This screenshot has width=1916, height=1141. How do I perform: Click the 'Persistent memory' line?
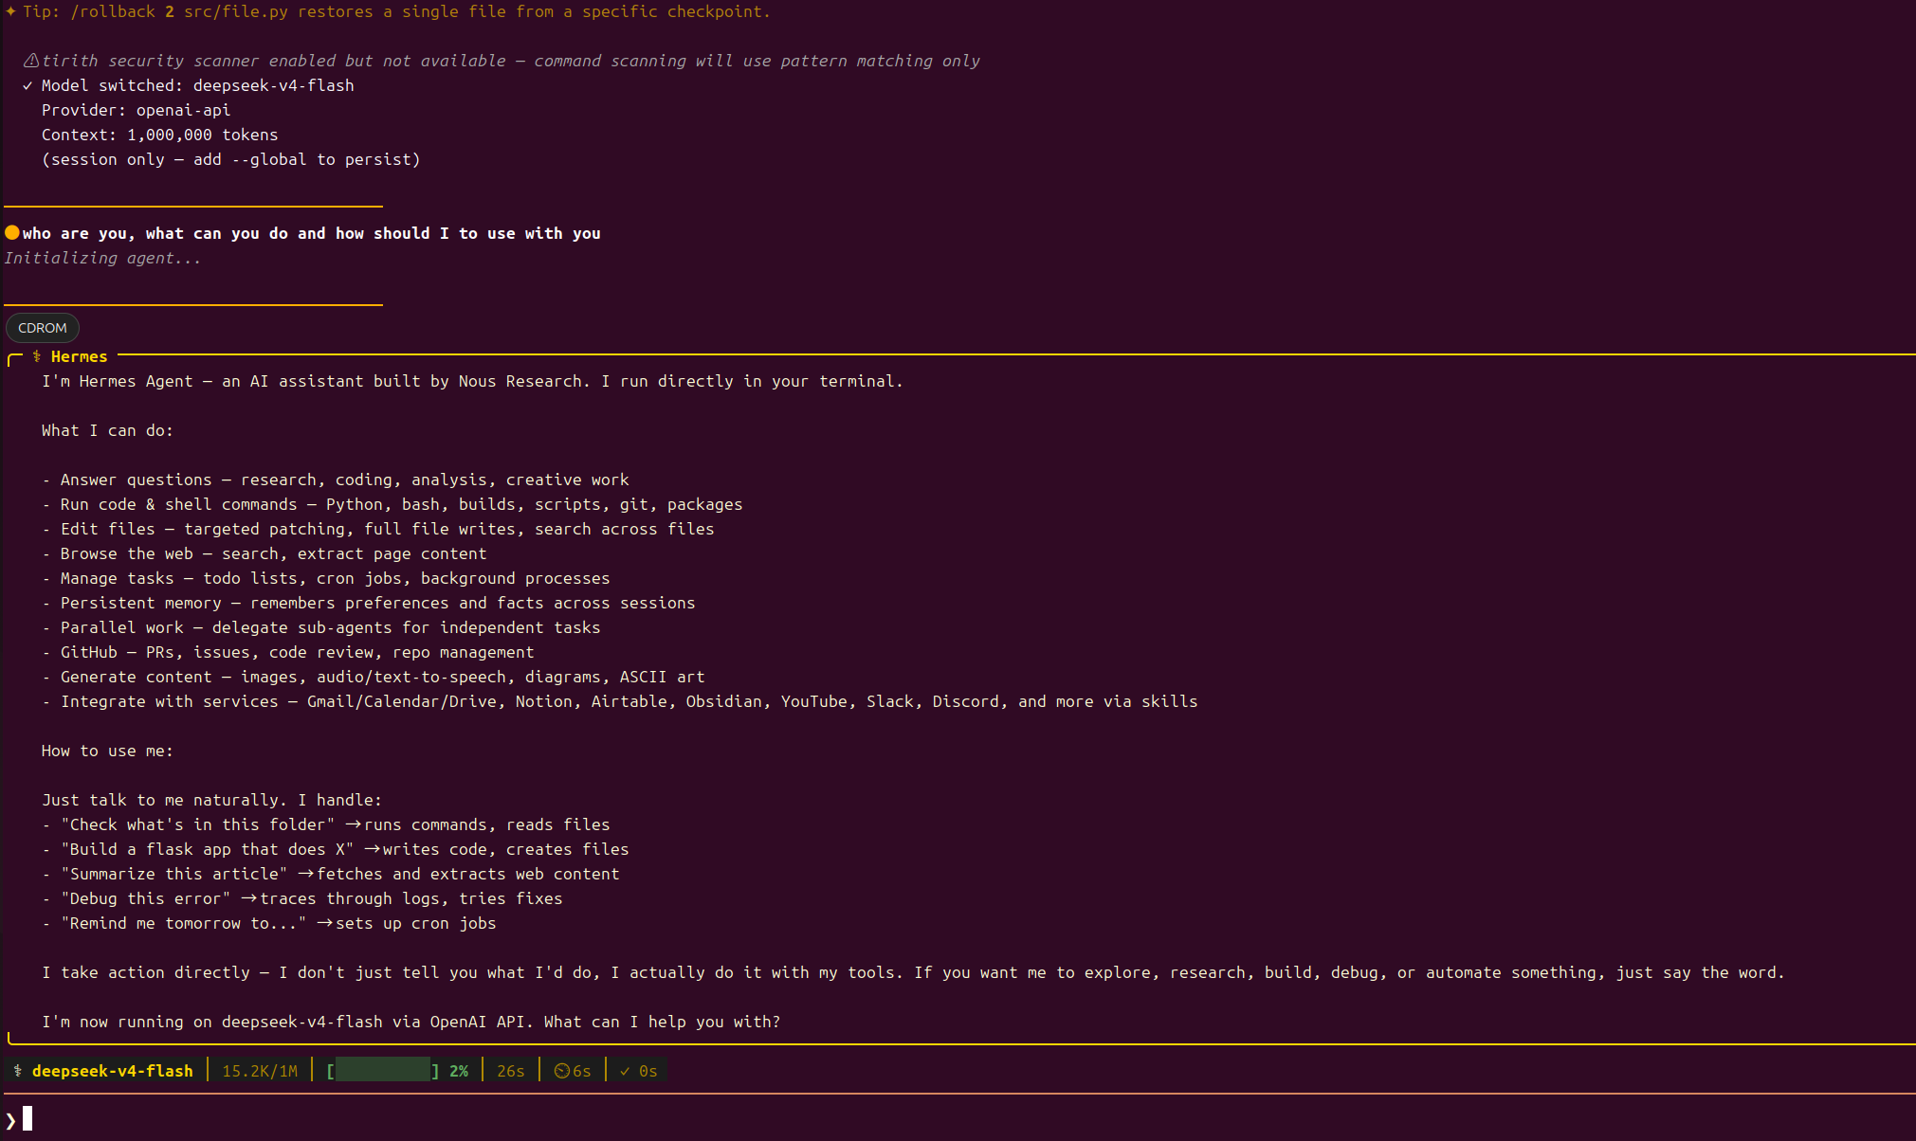(x=369, y=603)
